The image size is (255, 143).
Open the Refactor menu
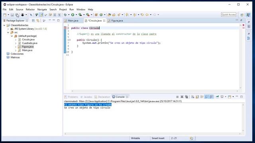(30, 10)
